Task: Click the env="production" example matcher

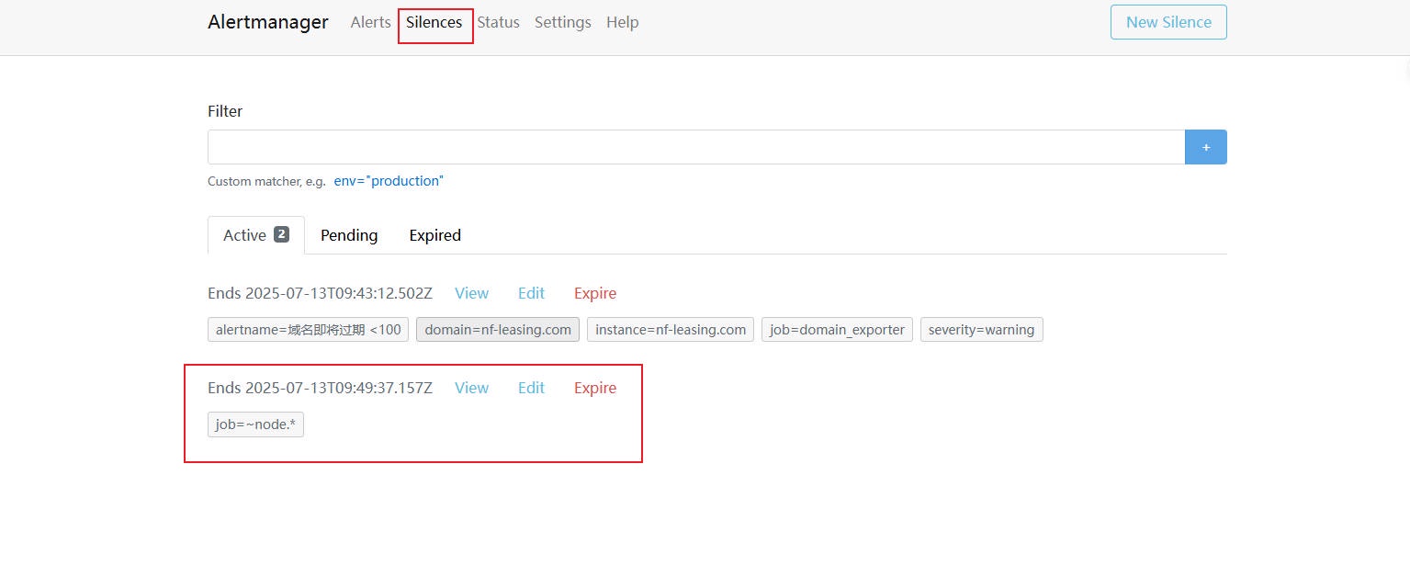Action: pos(388,181)
